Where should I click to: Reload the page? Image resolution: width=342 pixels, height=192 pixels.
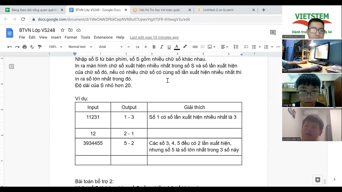point(23,19)
